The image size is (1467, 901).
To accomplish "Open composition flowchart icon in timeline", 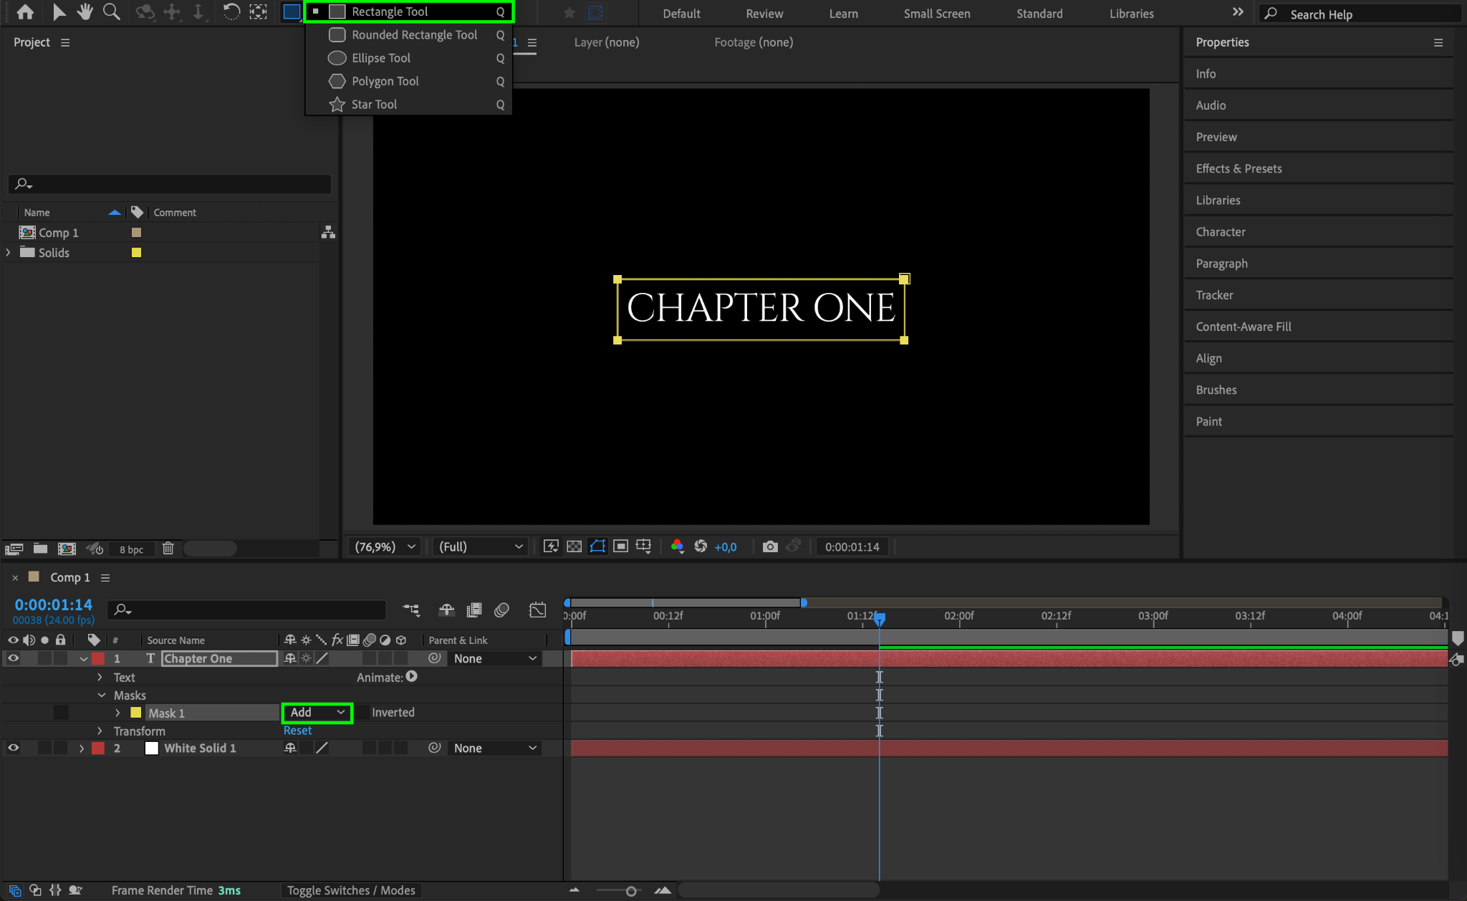I will pos(411,610).
